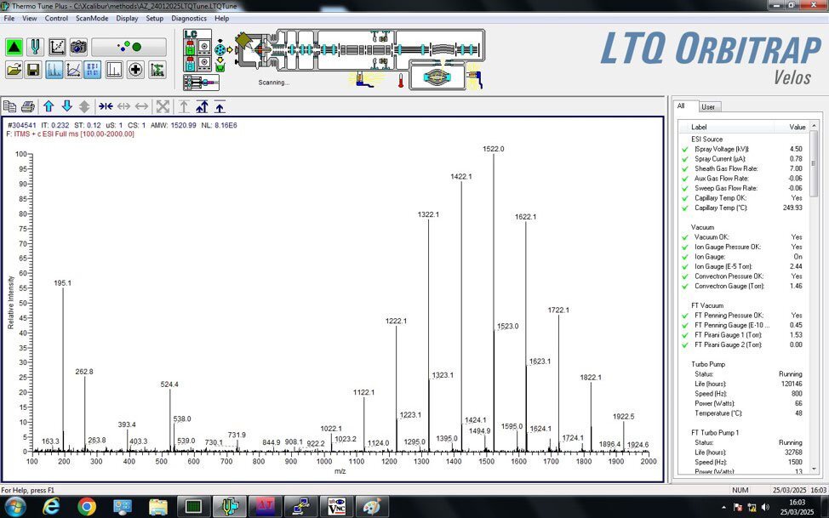829x518 pixels.
Task: Click the syringe pump icon
Action: point(201,83)
